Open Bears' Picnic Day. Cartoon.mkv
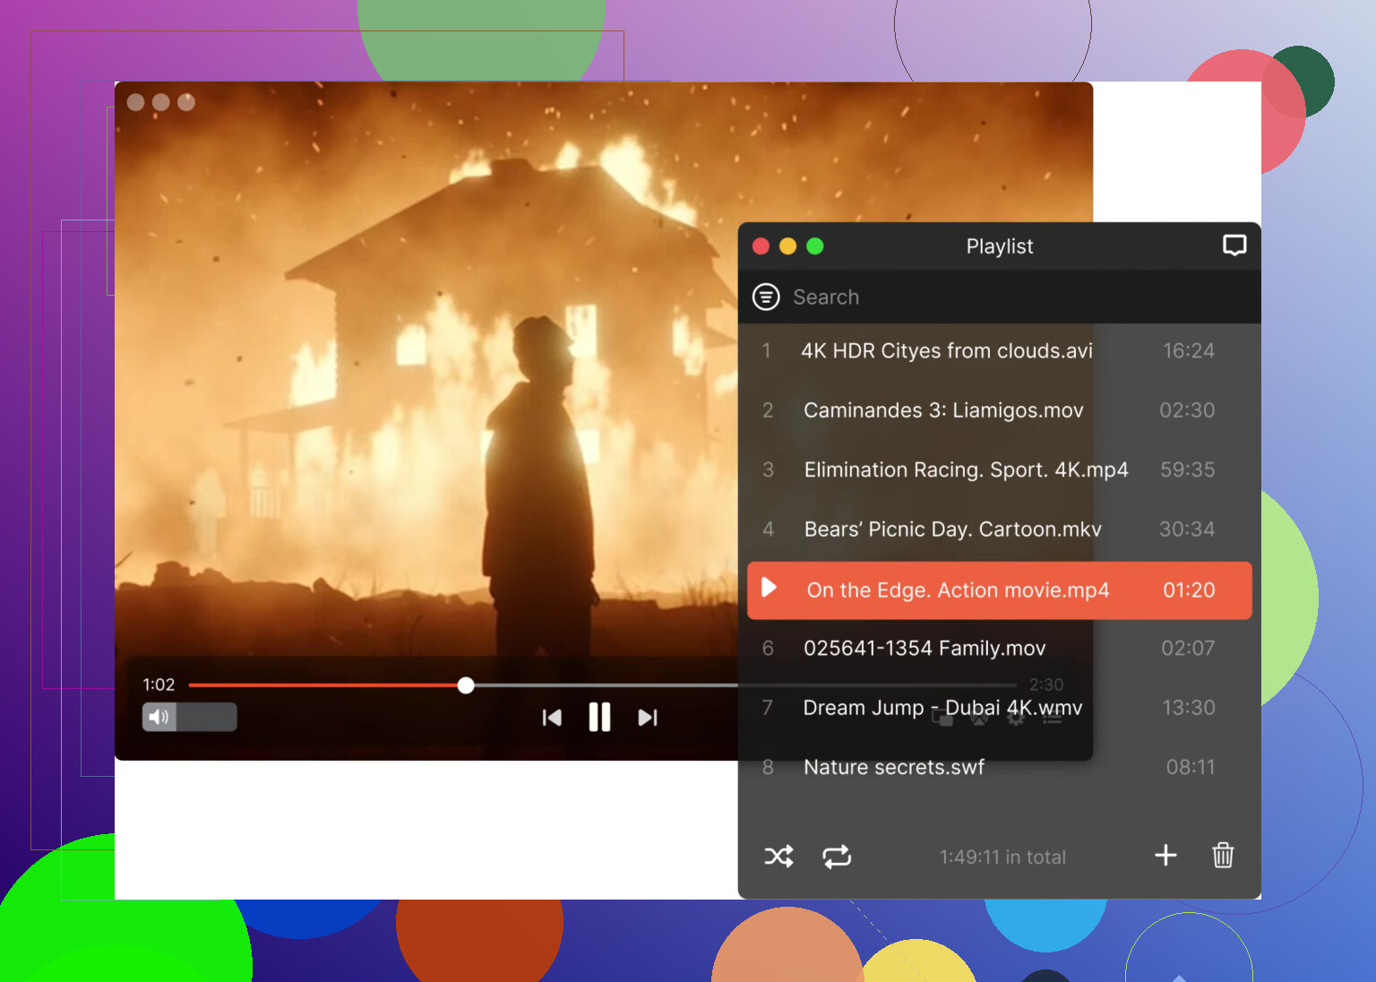The width and height of the screenshot is (1376, 982). point(952,530)
